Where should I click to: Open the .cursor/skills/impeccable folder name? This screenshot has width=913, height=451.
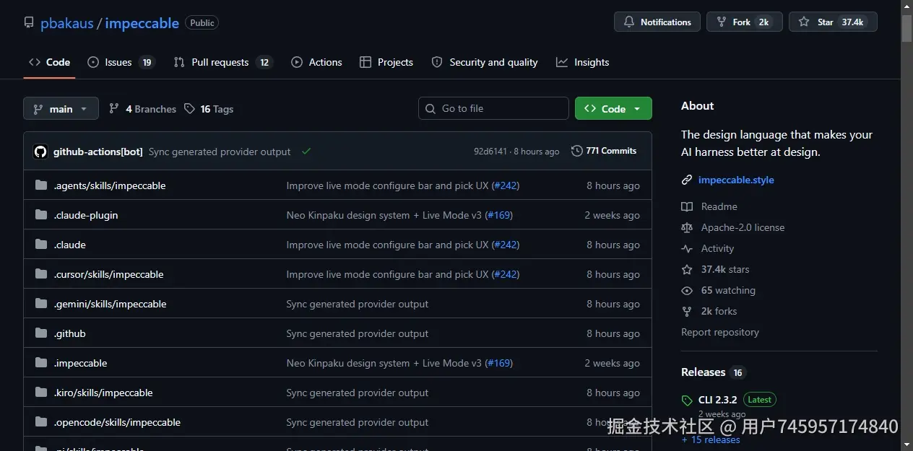pos(108,274)
